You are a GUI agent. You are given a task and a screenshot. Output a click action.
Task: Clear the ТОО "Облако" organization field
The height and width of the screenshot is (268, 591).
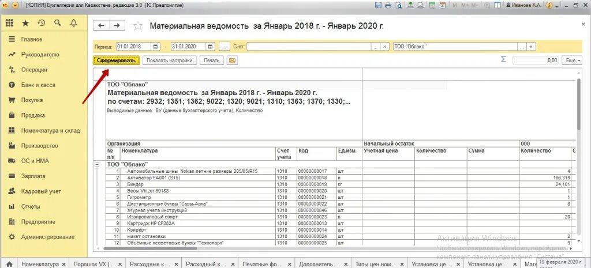click(x=531, y=47)
